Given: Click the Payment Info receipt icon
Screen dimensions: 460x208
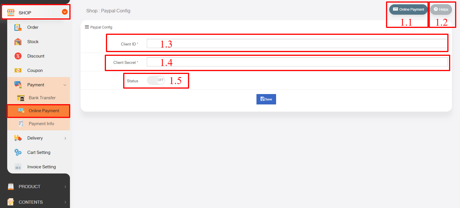Looking at the screenshot, I should (21, 124).
